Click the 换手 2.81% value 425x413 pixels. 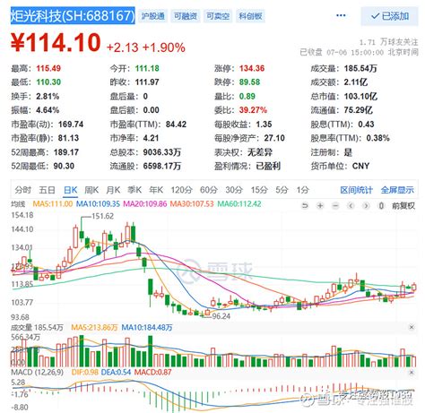tap(48, 96)
